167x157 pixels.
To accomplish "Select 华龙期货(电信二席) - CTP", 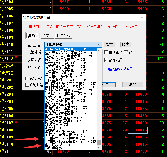I will pyautogui.click(x=71, y=97).
